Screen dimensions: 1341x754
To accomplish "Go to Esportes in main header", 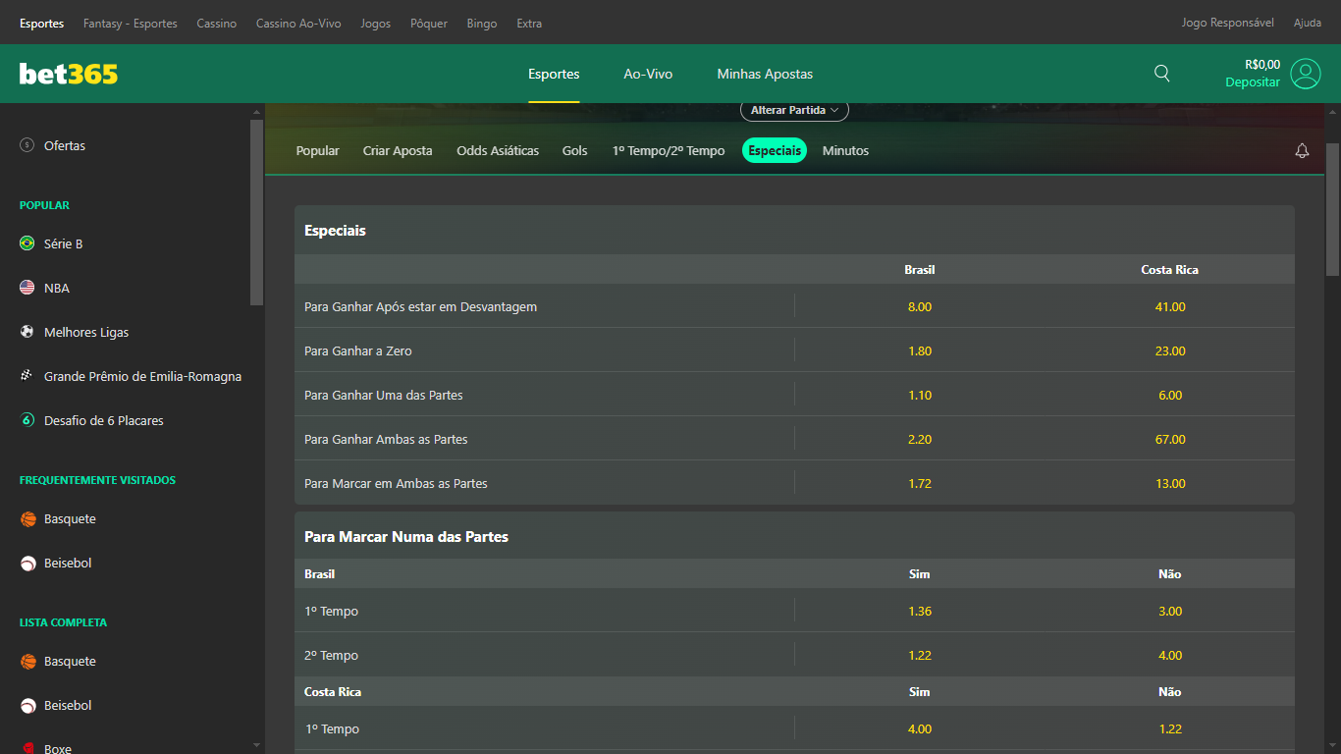I will coord(554,74).
